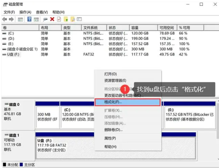Click the back arrow toolbar icon
219x168 pixels.
click(4, 19)
